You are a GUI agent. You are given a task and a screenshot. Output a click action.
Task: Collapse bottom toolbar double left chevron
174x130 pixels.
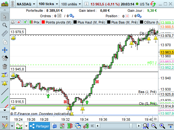pos(92,126)
